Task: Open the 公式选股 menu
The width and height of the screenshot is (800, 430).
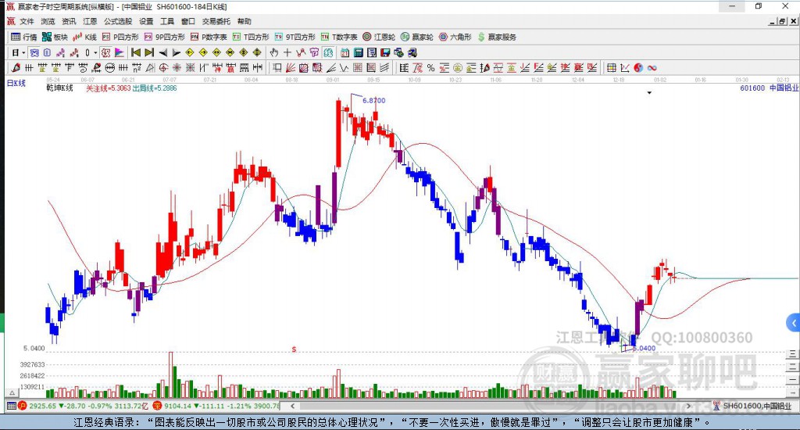Action: tap(118, 21)
